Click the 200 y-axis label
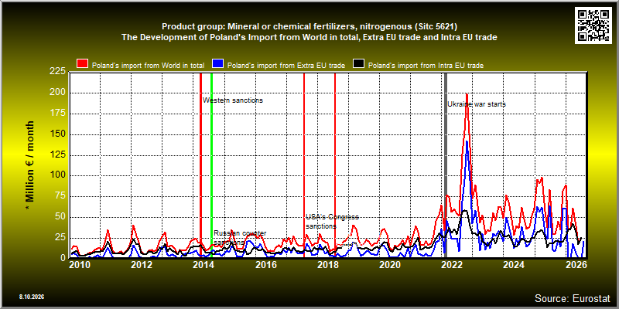This screenshot has height=309, width=619. [x=57, y=92]
